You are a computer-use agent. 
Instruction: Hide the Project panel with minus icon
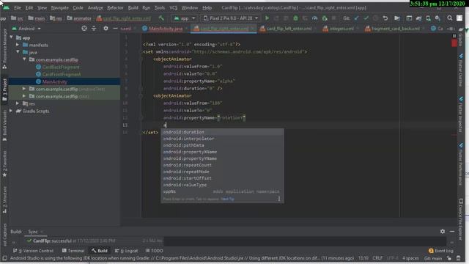coord(115,29)
